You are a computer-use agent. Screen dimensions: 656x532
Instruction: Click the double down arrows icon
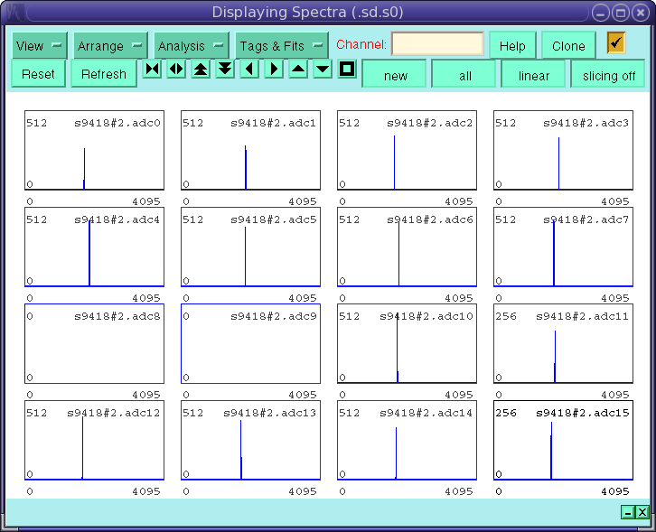225,70
